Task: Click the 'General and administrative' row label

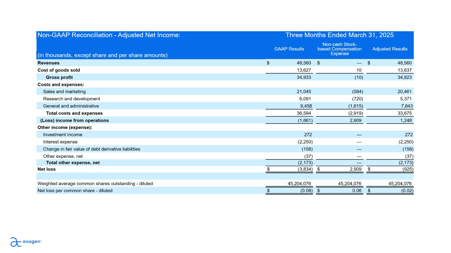Action: [x=71, y=106]
